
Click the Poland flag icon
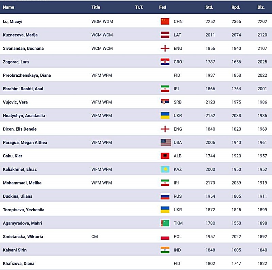coord(165,237)
